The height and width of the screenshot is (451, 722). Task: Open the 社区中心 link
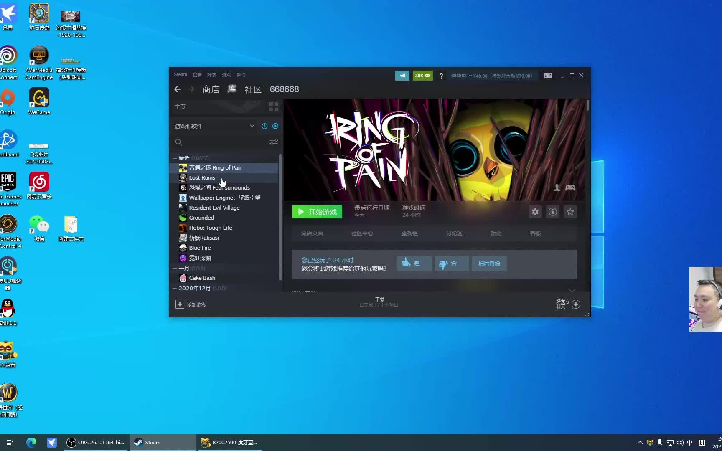point(362,233)
